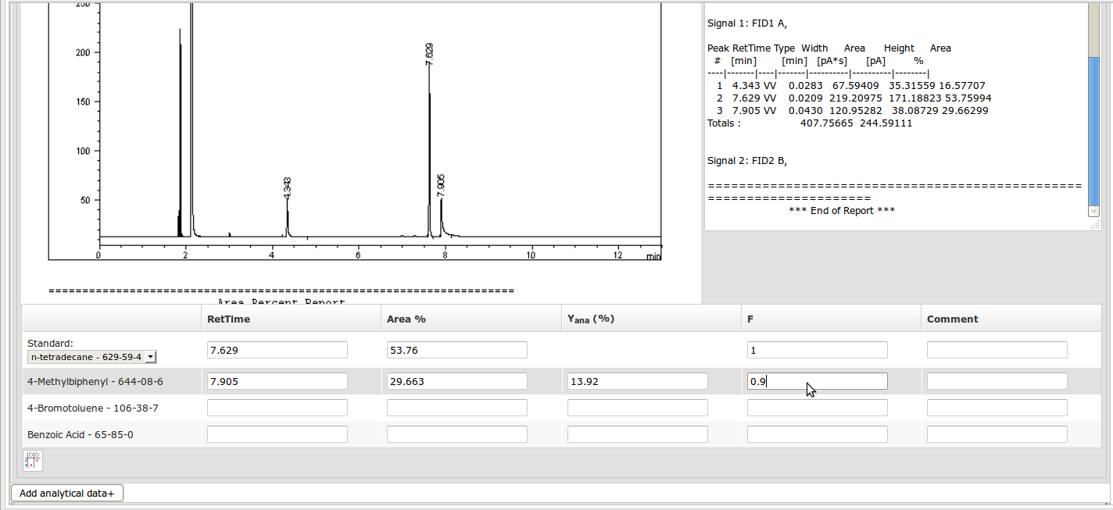
Task: Click the F field containing 0.9
Action: point(817,381)
